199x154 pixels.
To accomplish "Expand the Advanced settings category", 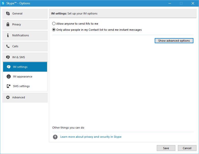I will coord(25,98).
